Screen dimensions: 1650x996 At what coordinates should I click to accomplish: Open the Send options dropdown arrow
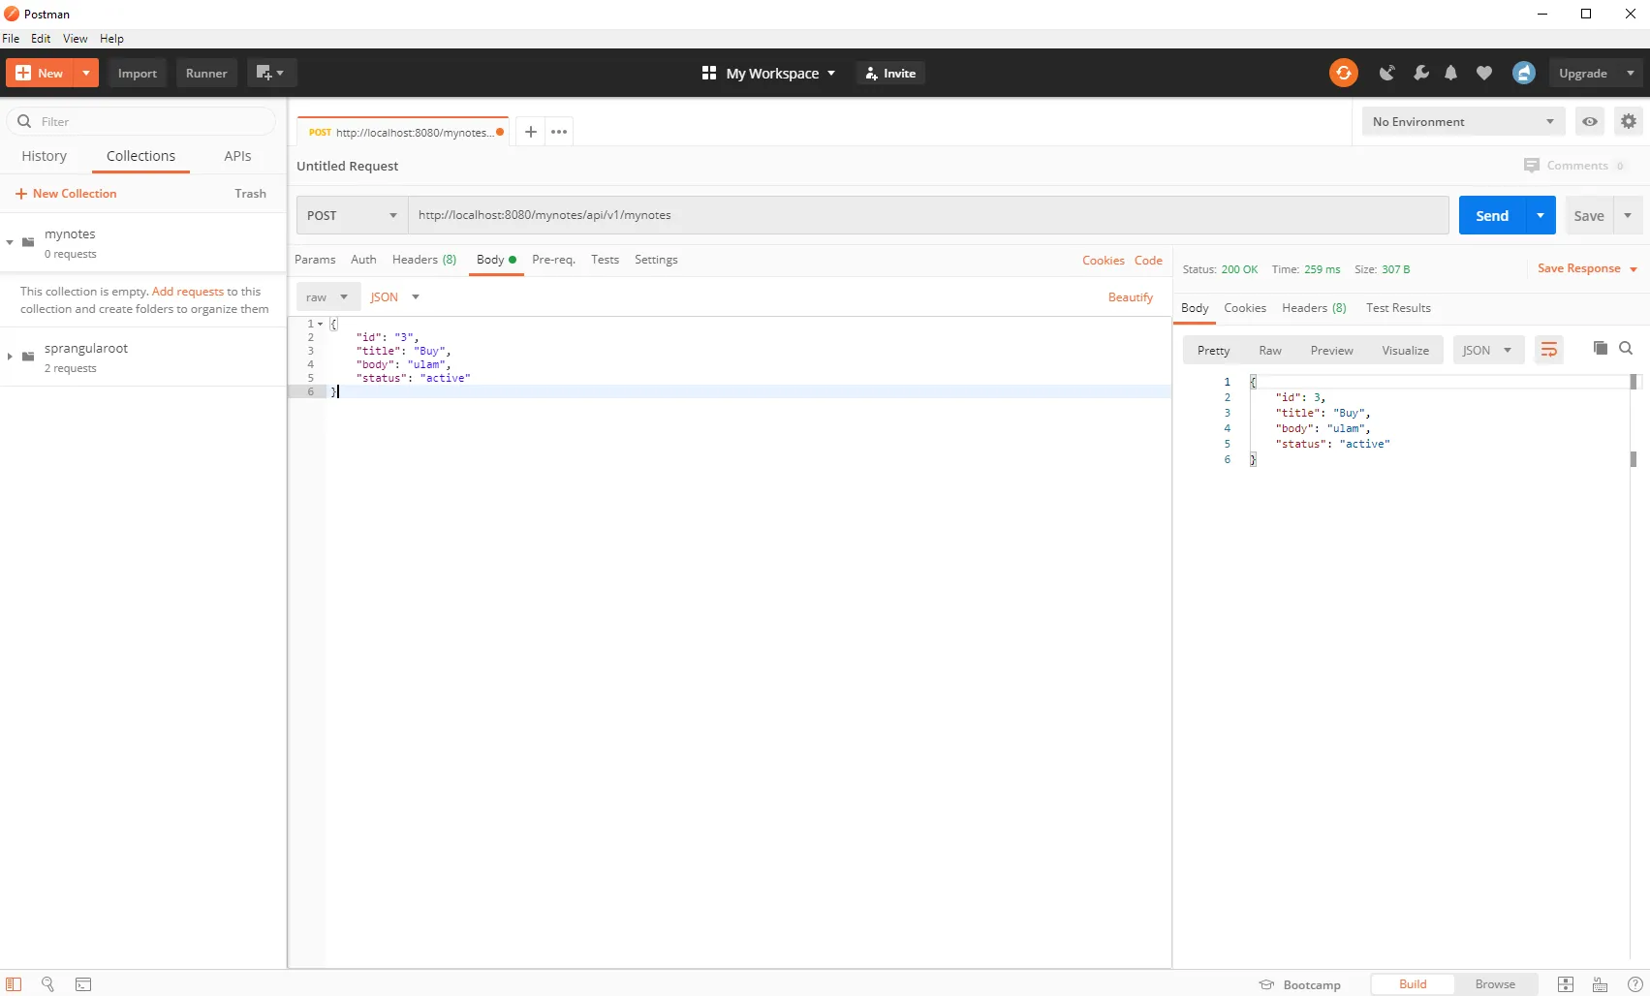1541,215
